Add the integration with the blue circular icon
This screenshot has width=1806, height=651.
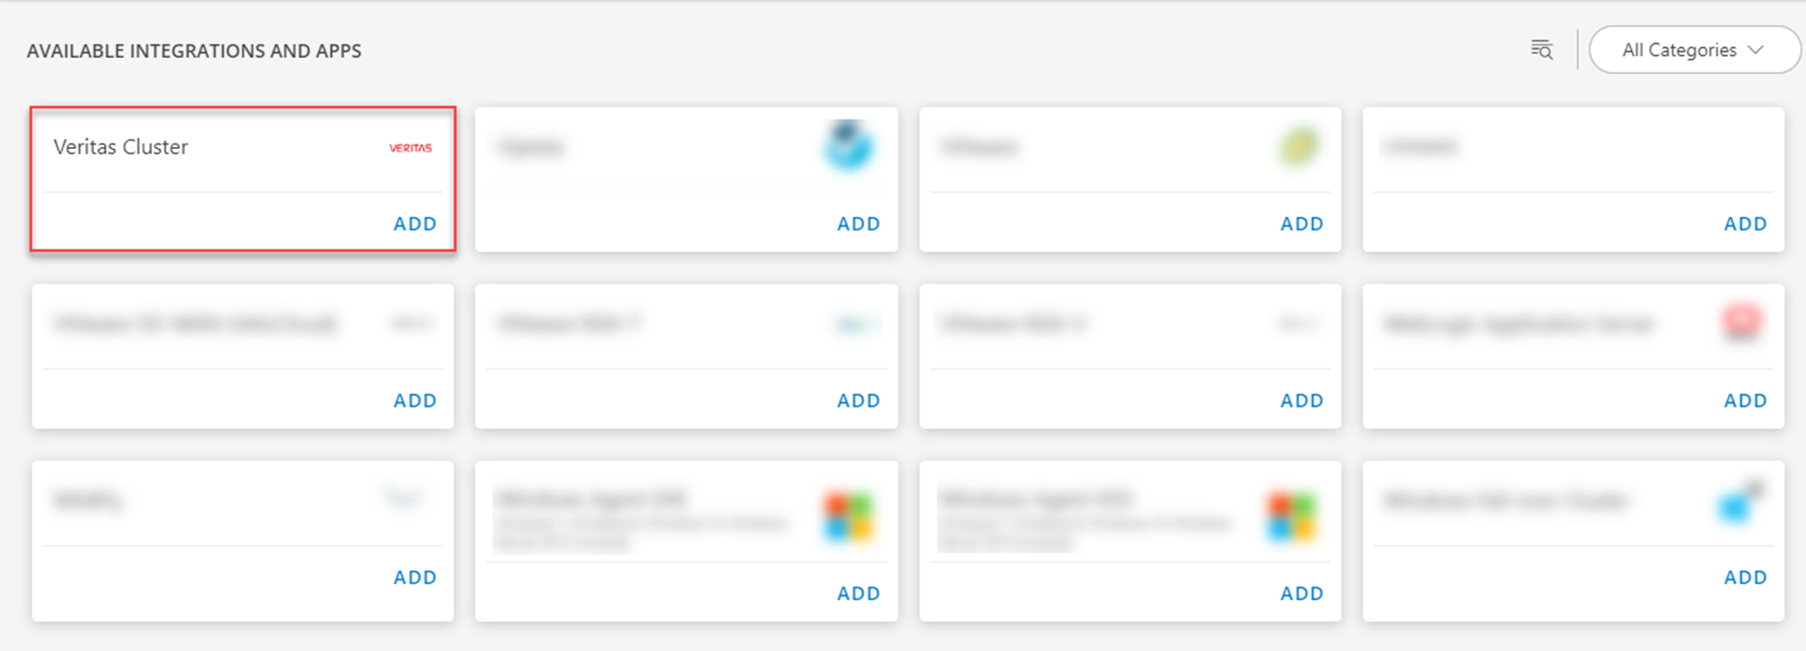tap(859, 224)
